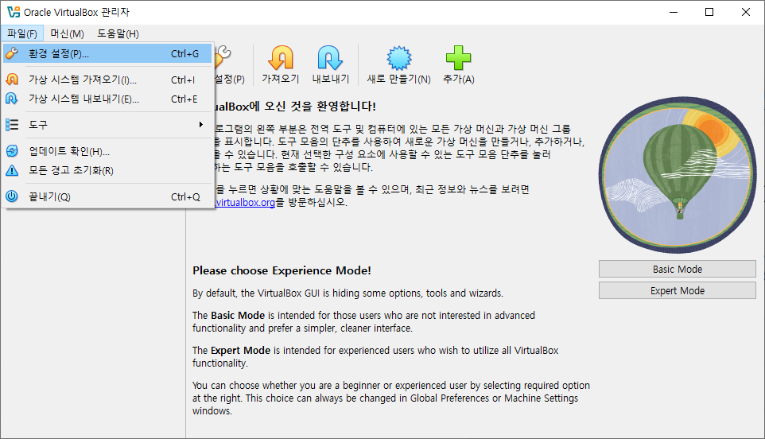Click the Ctrl+G shortcut text in the menu
Image resolution: width=765 pixels, height=439 pixels.
tap(185, 53)
